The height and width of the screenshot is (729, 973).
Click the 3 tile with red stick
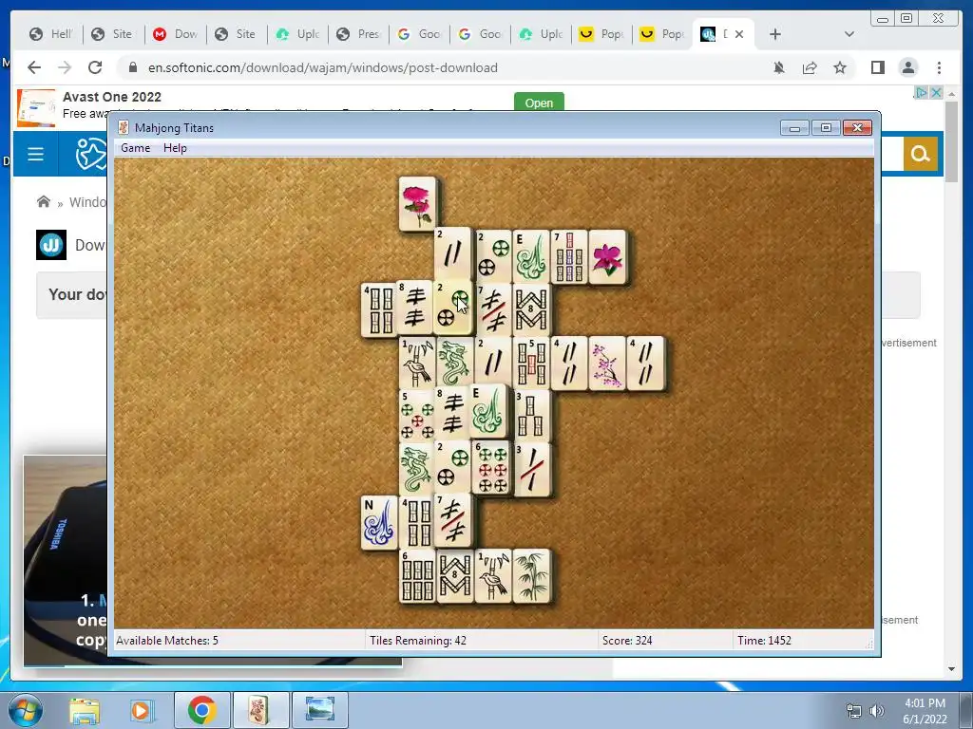point(531,469)
